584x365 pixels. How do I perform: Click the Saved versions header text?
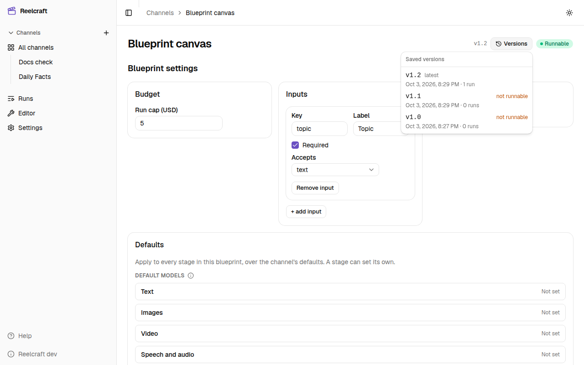pyautogui.click(x=425, y=59)
